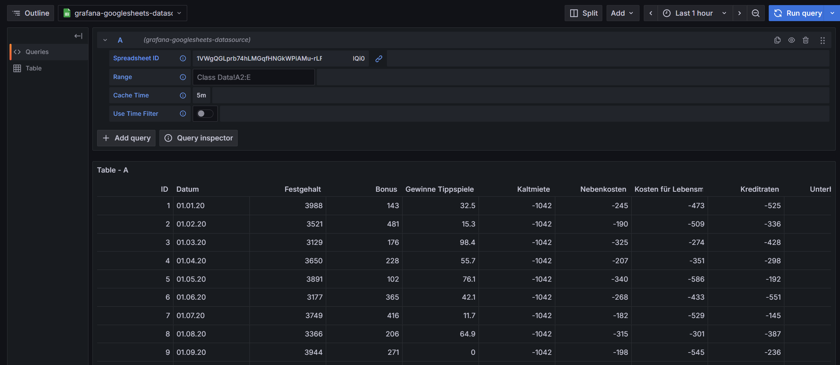The image size is (840, 365).
Task: Click the Add query button
Action: 126,138
